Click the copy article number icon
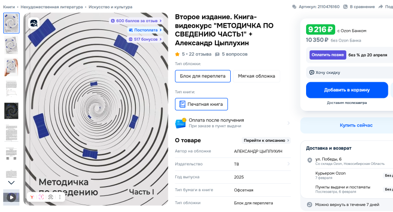Viewport: 393px width, 212px height. (x=295, y=7)
